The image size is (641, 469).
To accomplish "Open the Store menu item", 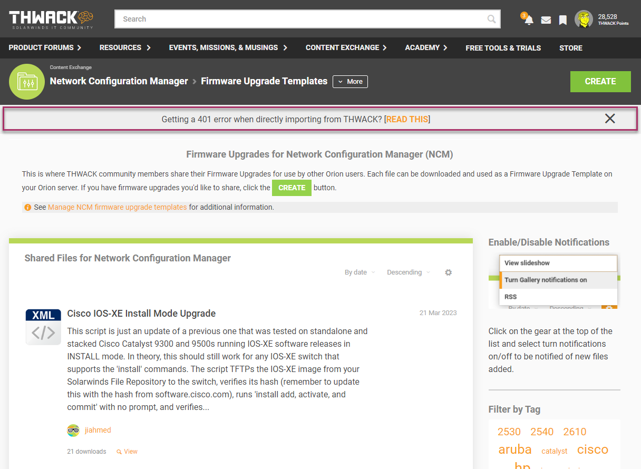I will [570, 48].
